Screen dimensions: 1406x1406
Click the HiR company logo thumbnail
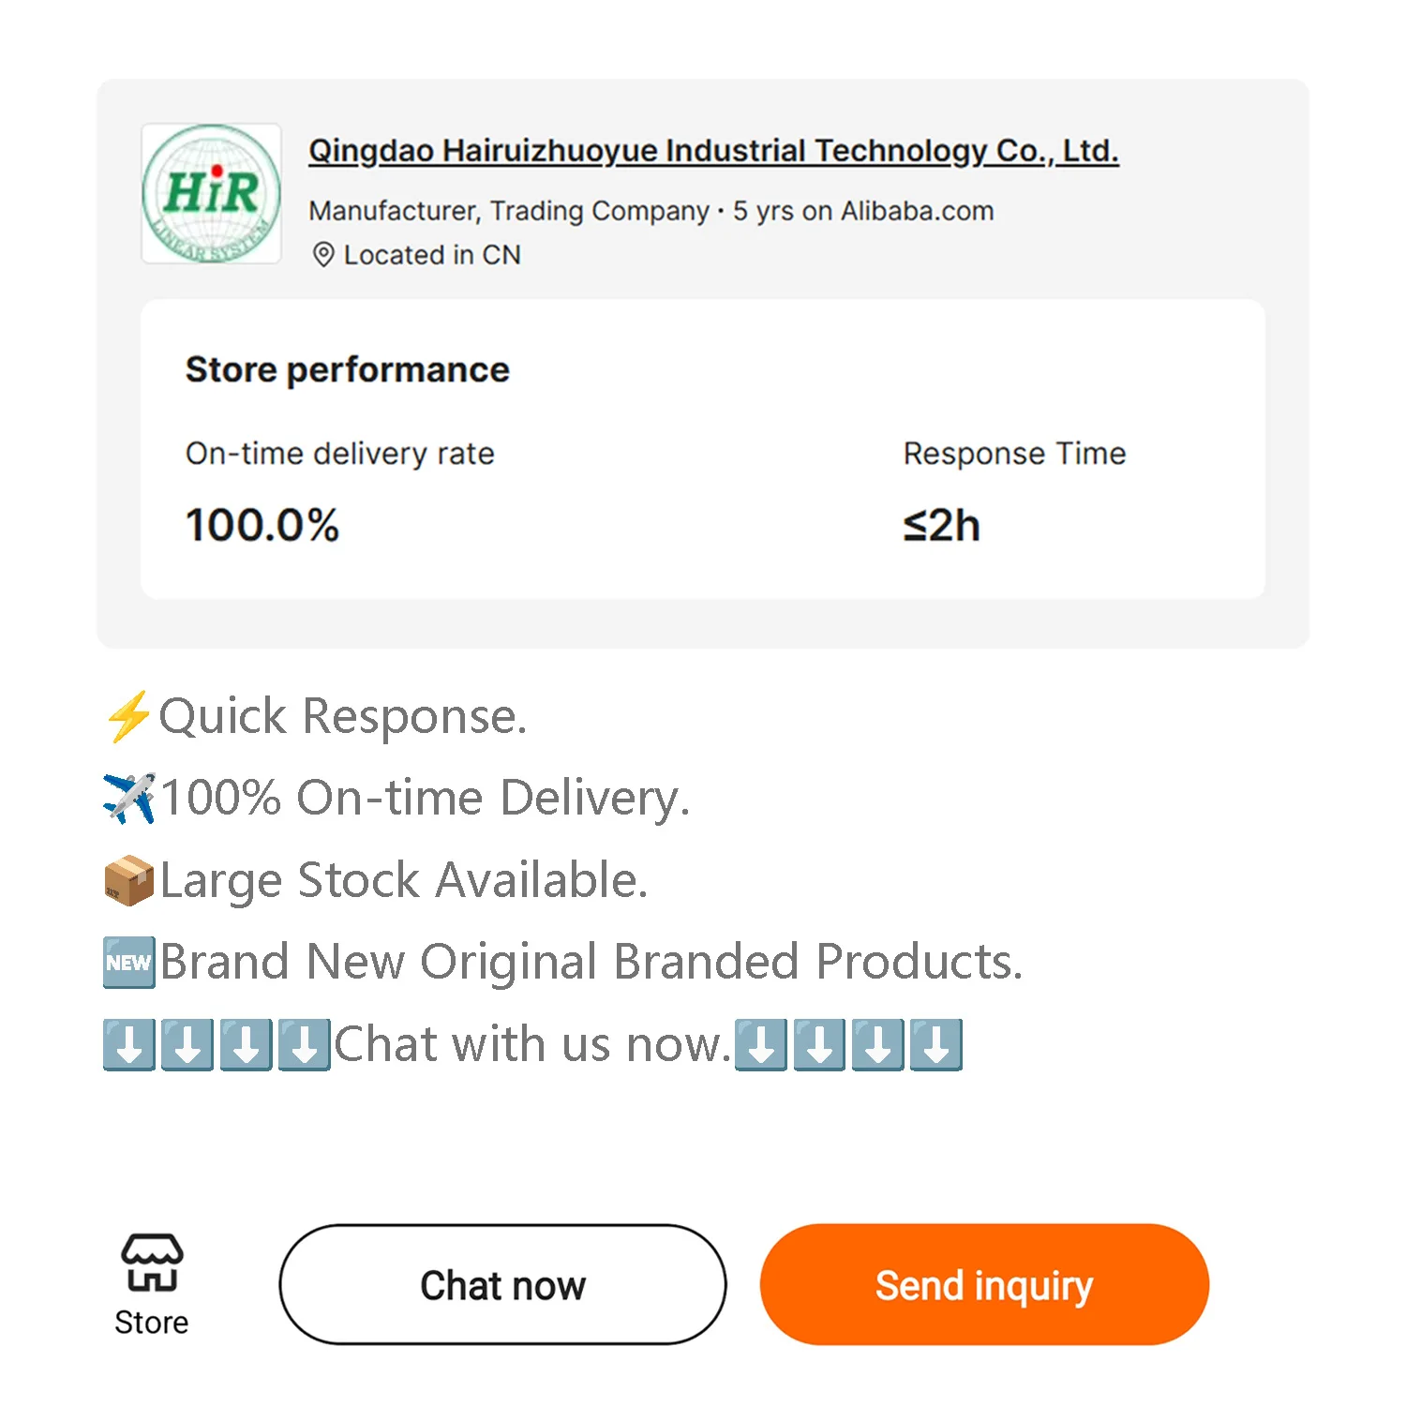point(211,194)
